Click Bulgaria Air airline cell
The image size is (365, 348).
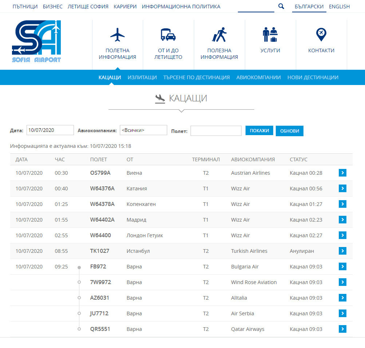click(245, 267)
